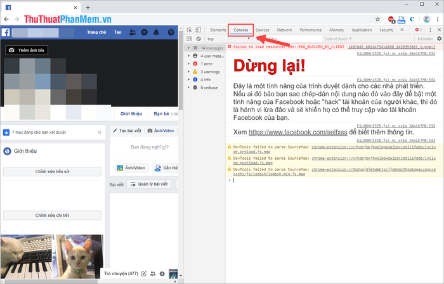Click the Ảnh/Video pill button
This screenshot has height=284, width=444.
[131, 168]
